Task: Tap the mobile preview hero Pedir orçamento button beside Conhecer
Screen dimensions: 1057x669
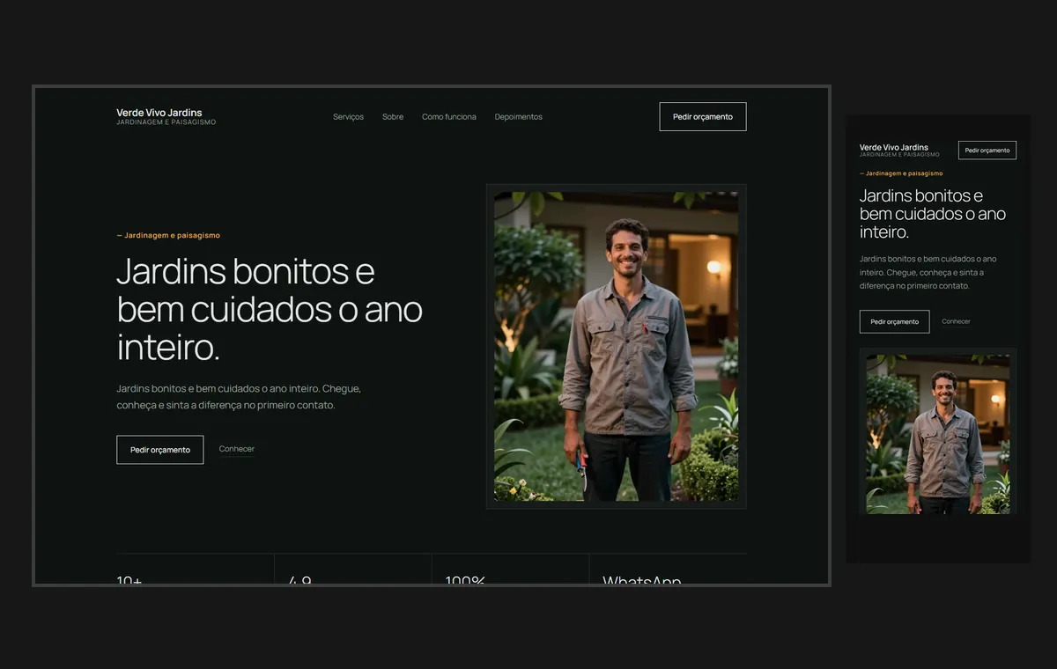Action: coord(895,321)
